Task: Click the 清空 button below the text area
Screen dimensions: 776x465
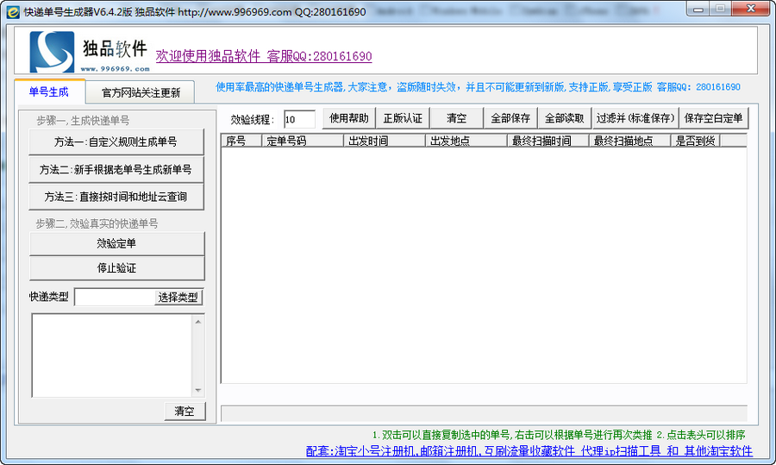Action: click(185, 411)
